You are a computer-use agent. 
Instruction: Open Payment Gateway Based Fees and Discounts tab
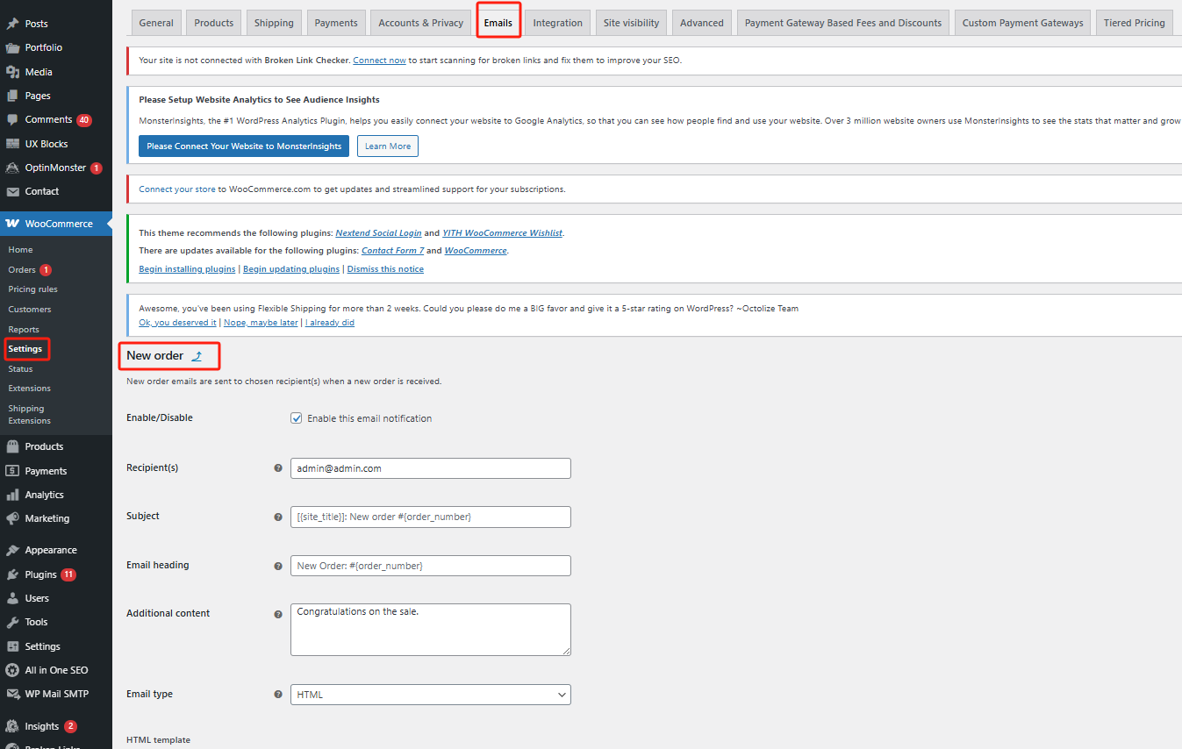tap(843, 23)
